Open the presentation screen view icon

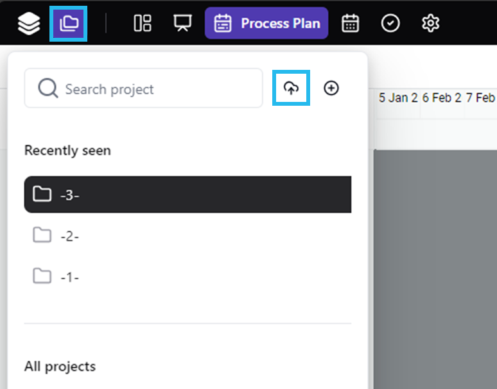pos(182,24)
